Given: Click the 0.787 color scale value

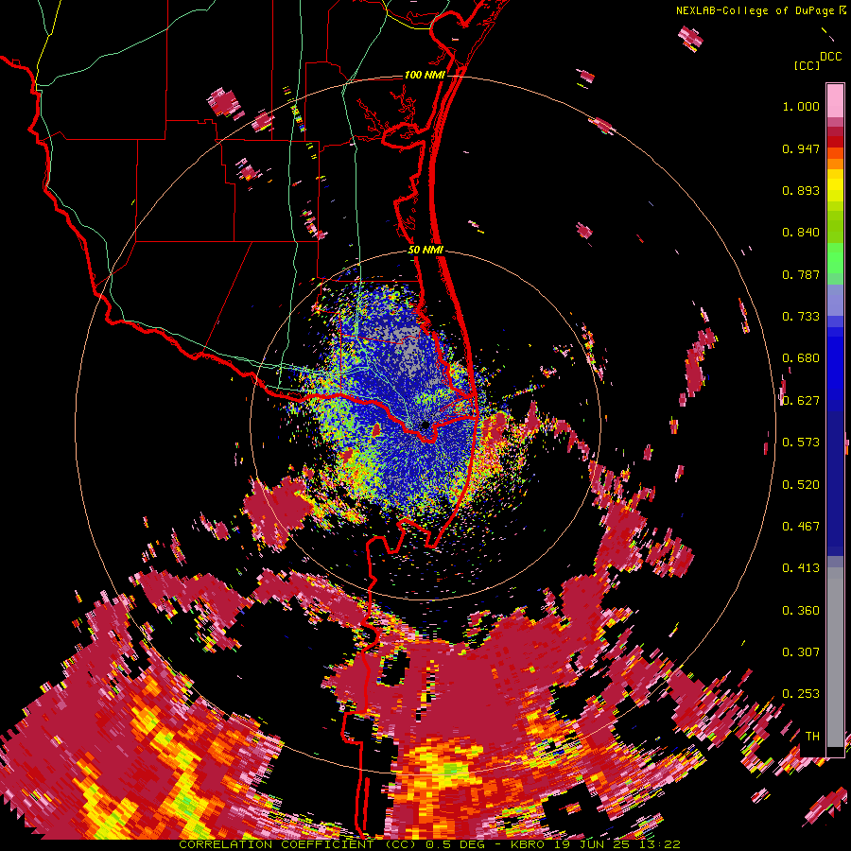Looking at the screenshot, I should click(801, 274).
